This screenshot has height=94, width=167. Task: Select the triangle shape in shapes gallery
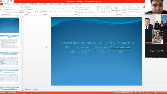click(x=98, y=9)
